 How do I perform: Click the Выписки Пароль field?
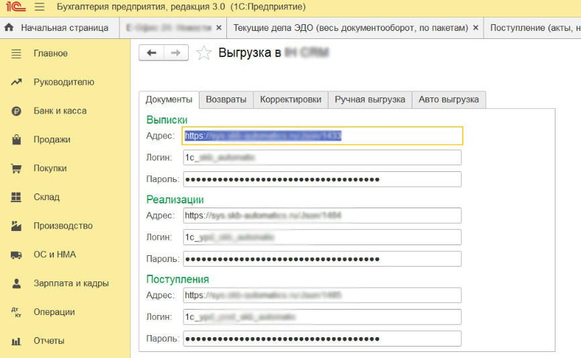tap(322, 179)
